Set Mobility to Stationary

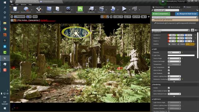(181, 44)
